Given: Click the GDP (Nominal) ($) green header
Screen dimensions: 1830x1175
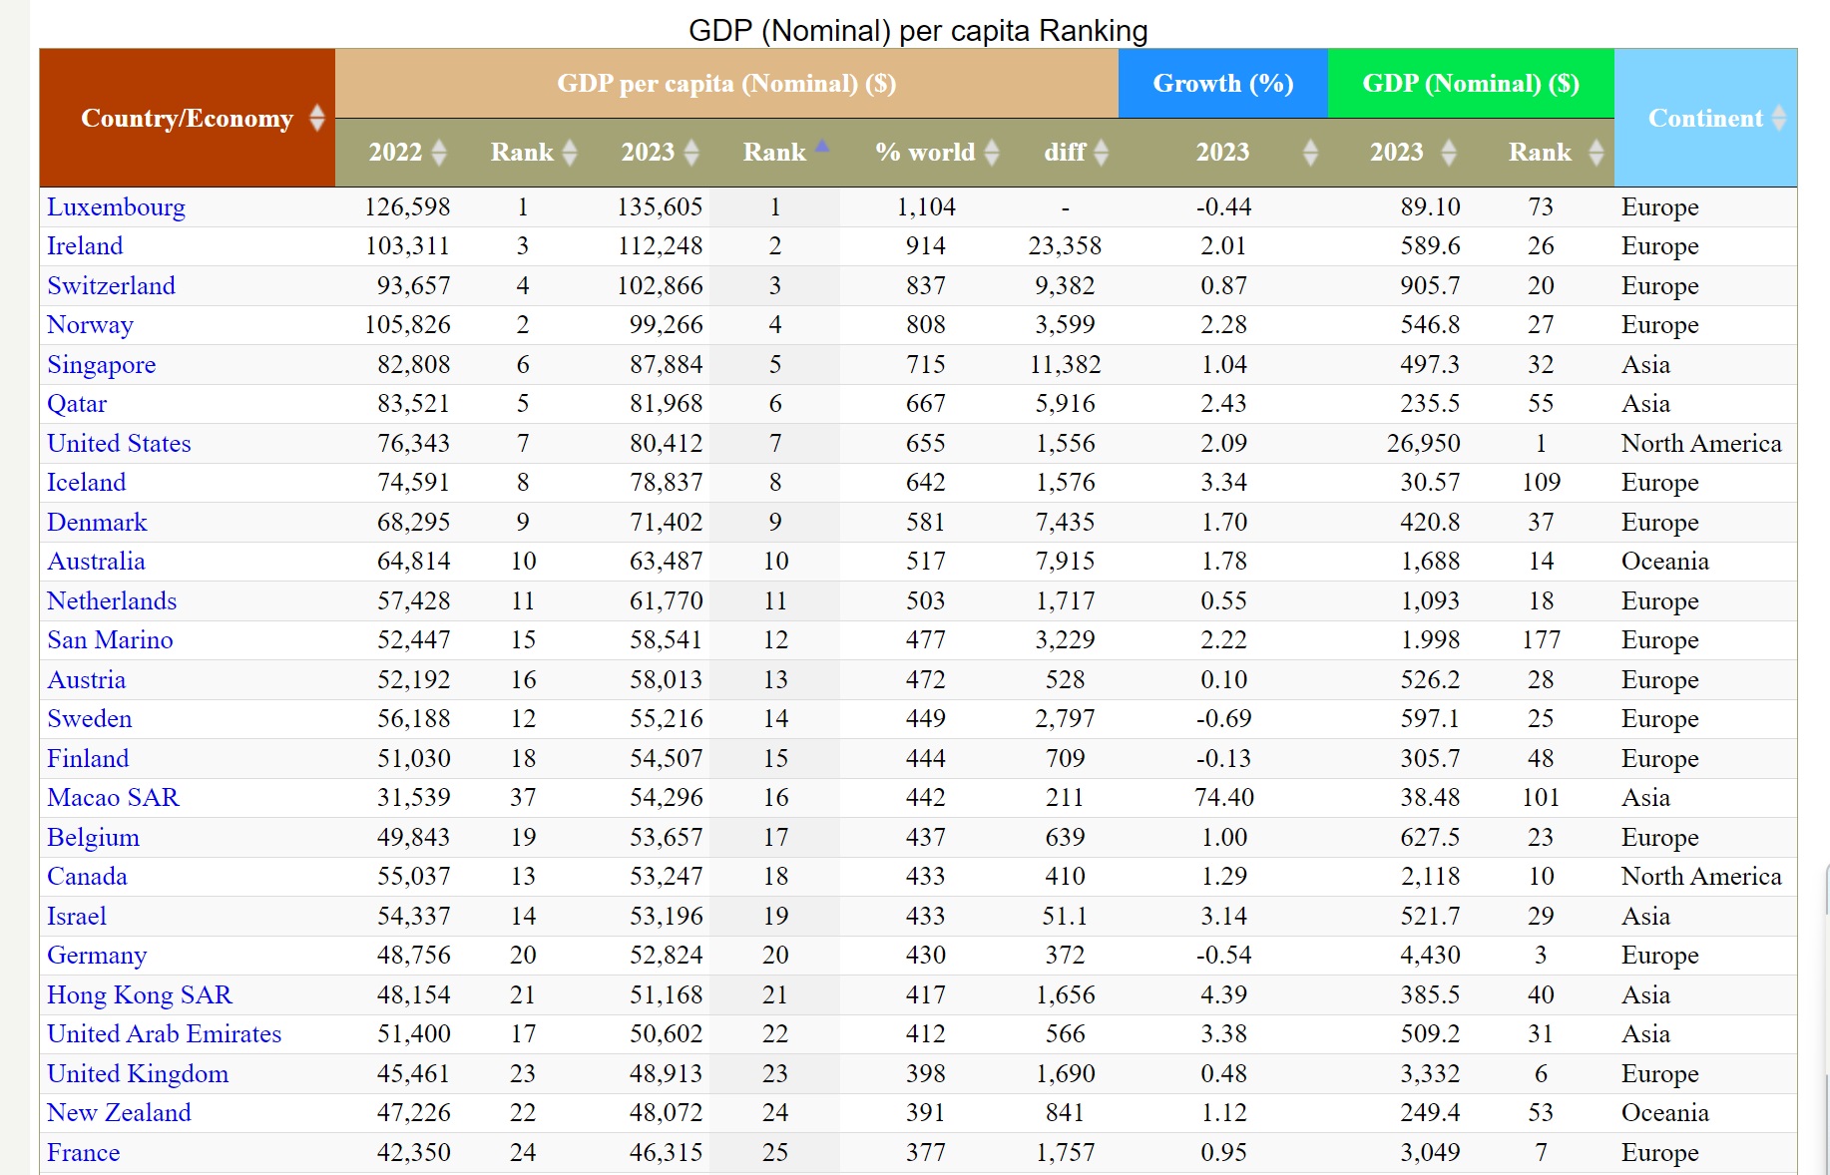Looking at the screenshot, I should [1470, 84].
